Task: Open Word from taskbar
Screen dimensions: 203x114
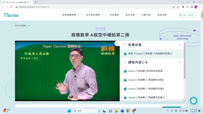Action: (122, 111)
